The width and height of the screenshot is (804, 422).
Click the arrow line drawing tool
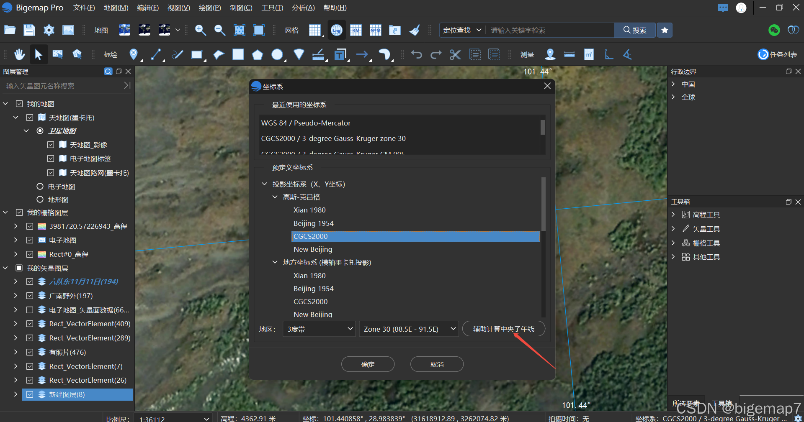[x=362, y=54]
